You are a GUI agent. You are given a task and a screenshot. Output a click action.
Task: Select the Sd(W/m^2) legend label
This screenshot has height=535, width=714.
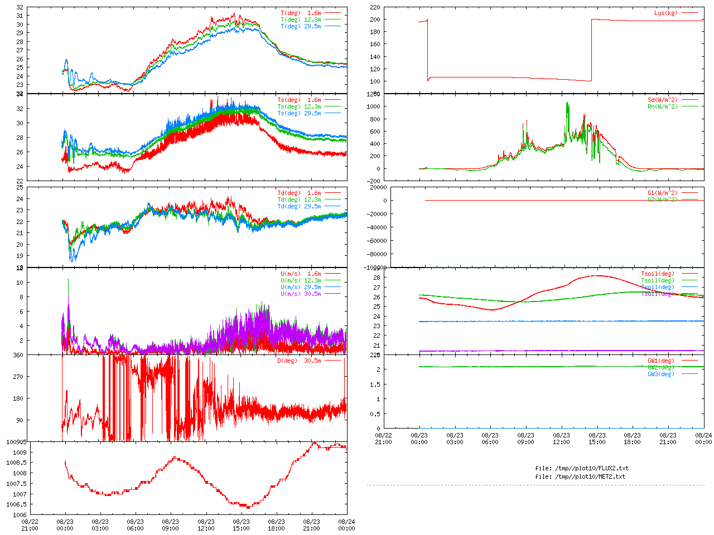click(663, 100)
